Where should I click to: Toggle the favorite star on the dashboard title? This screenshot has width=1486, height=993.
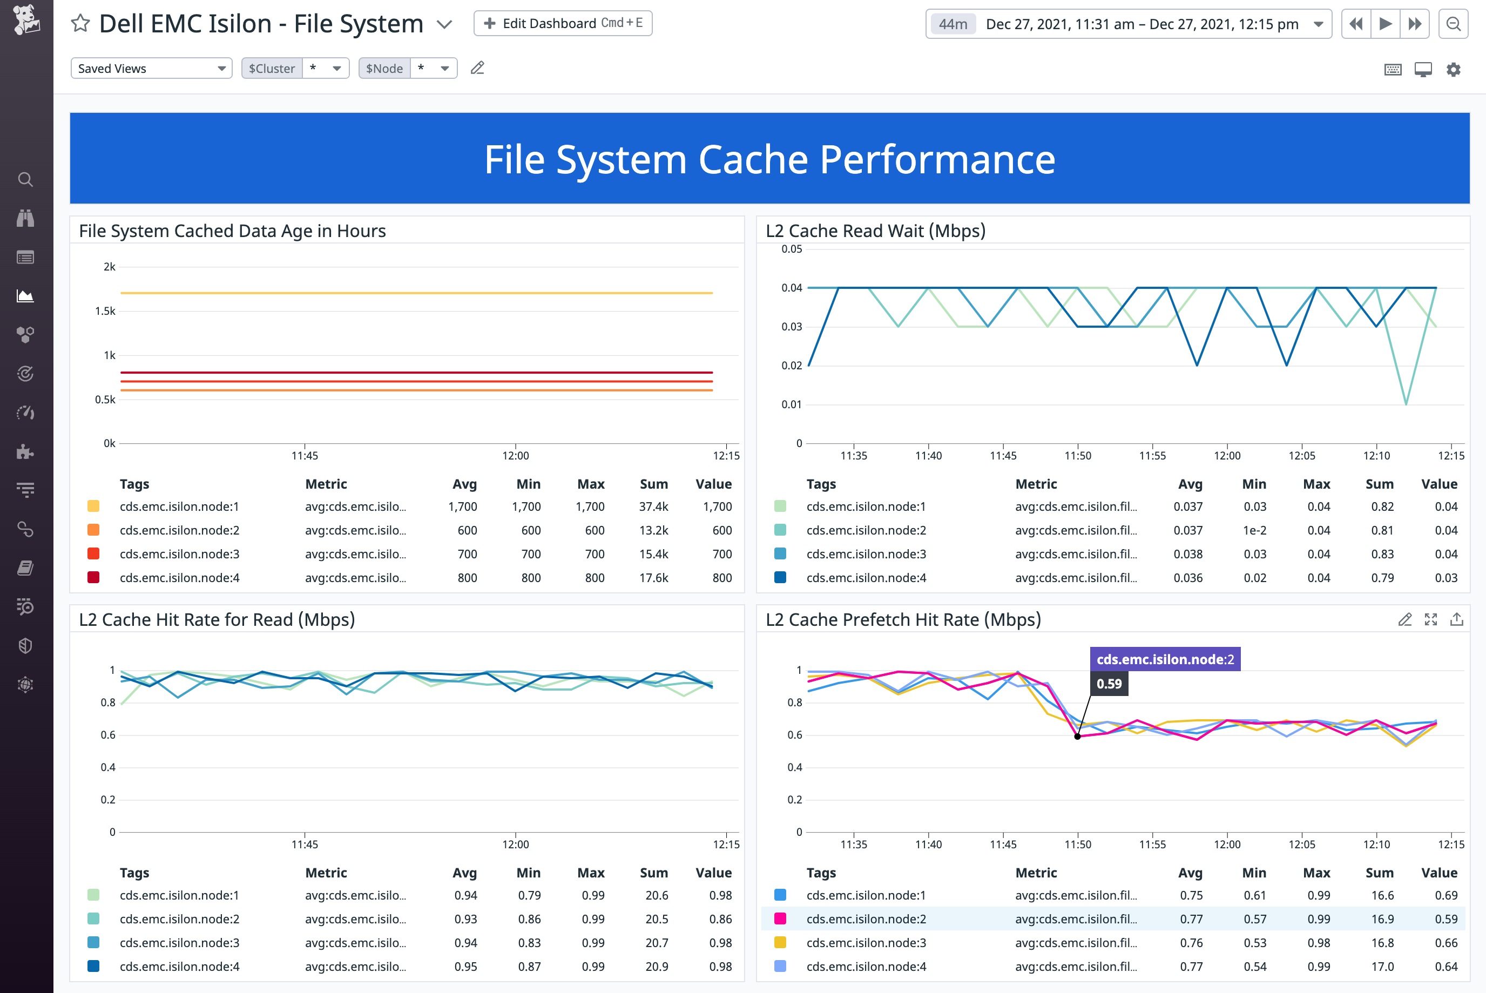[80, 23]
